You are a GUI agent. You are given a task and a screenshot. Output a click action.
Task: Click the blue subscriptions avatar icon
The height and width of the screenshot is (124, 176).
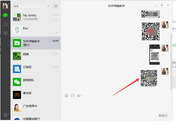pos(17,69)
